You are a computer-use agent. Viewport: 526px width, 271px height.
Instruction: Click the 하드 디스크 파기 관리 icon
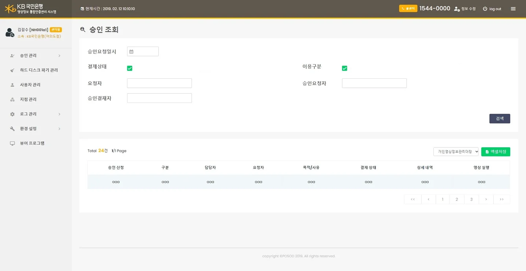pos(12,70)
